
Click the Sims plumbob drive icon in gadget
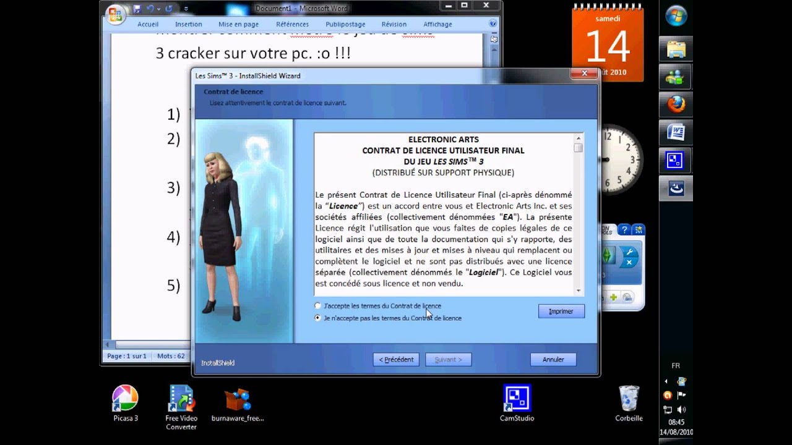pos(607,255)
